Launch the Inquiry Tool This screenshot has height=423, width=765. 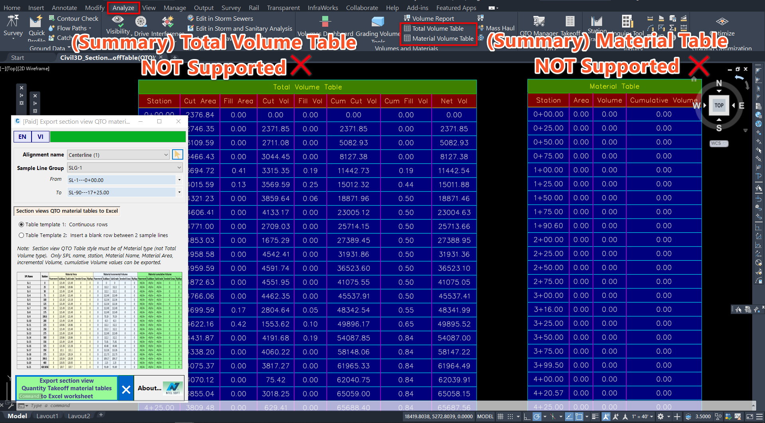click(x=627, y=26)
